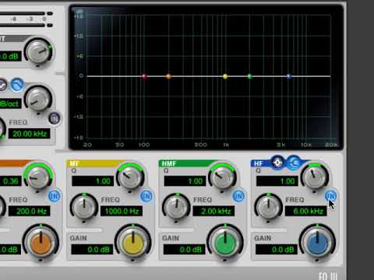Screen dimensions: 374x280
Task: Click the HF GAIN 0.0 dB field
Action: (x=277, y=250)
